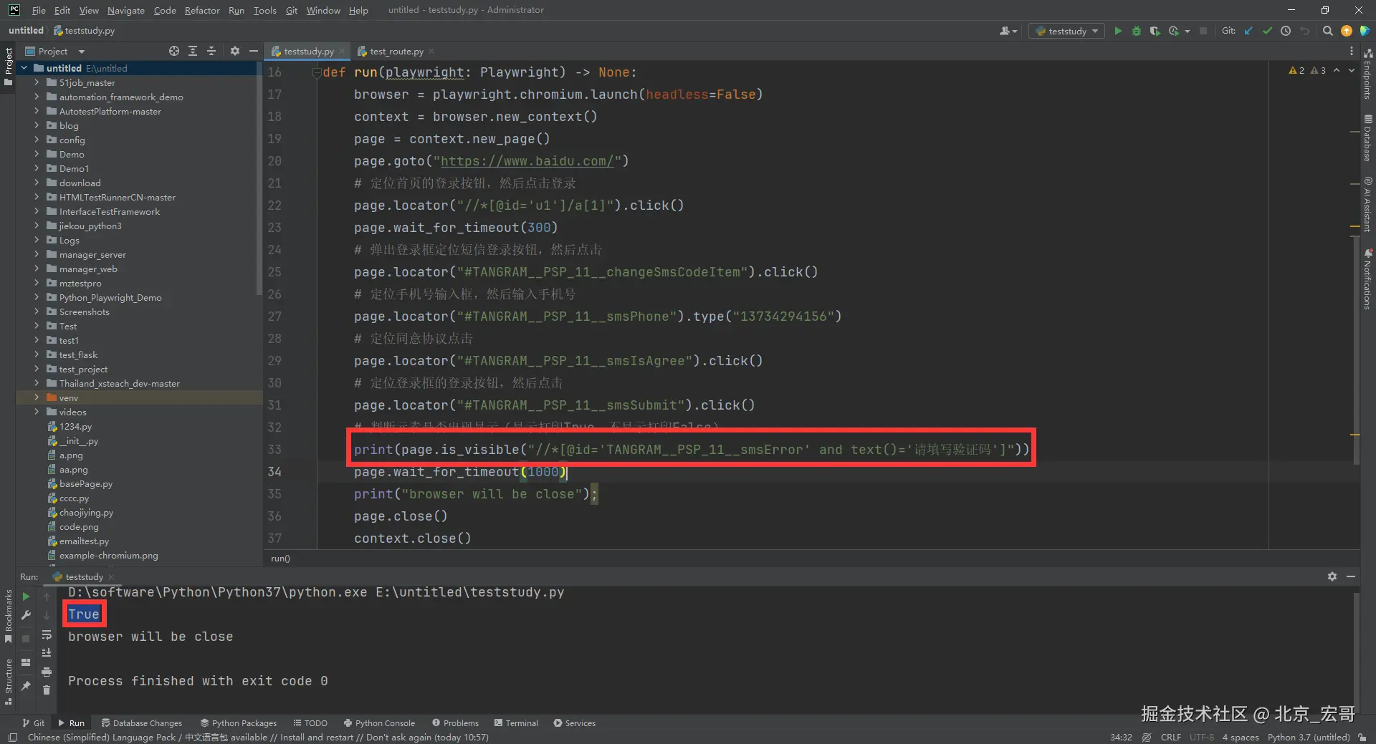The image size is (1376, 744).
Task: Open Run panel settings gear
Action: coord(1332,576)
